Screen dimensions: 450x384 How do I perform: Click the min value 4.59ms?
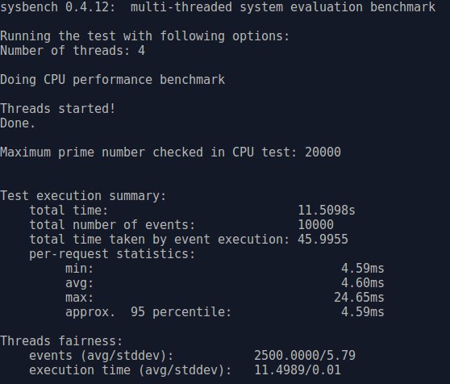363,269
